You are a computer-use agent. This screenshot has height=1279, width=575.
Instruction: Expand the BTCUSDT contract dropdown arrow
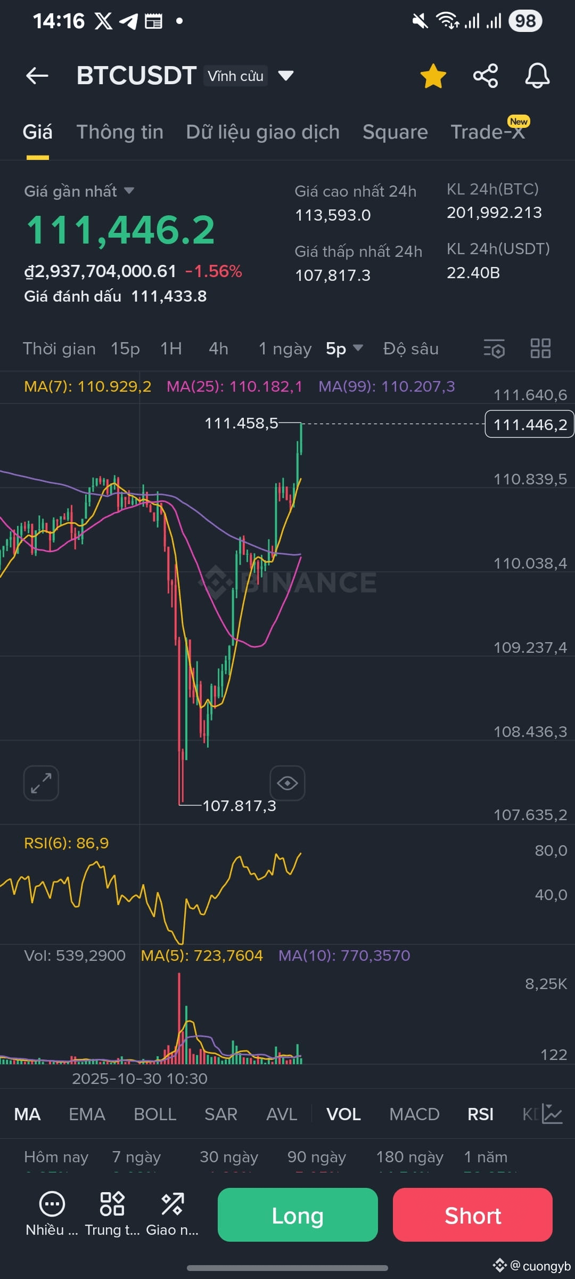286,76
